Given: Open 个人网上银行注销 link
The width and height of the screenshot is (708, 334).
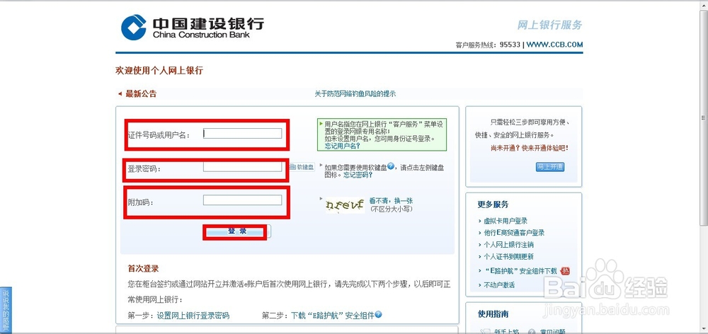Looking at the screenshot, I should point(508,245).
